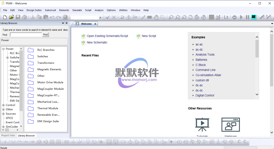Image resolution: width=274 pixels, height=149 pixels.
Task: Expand the Sources tree node
Action: coord(3,114)
